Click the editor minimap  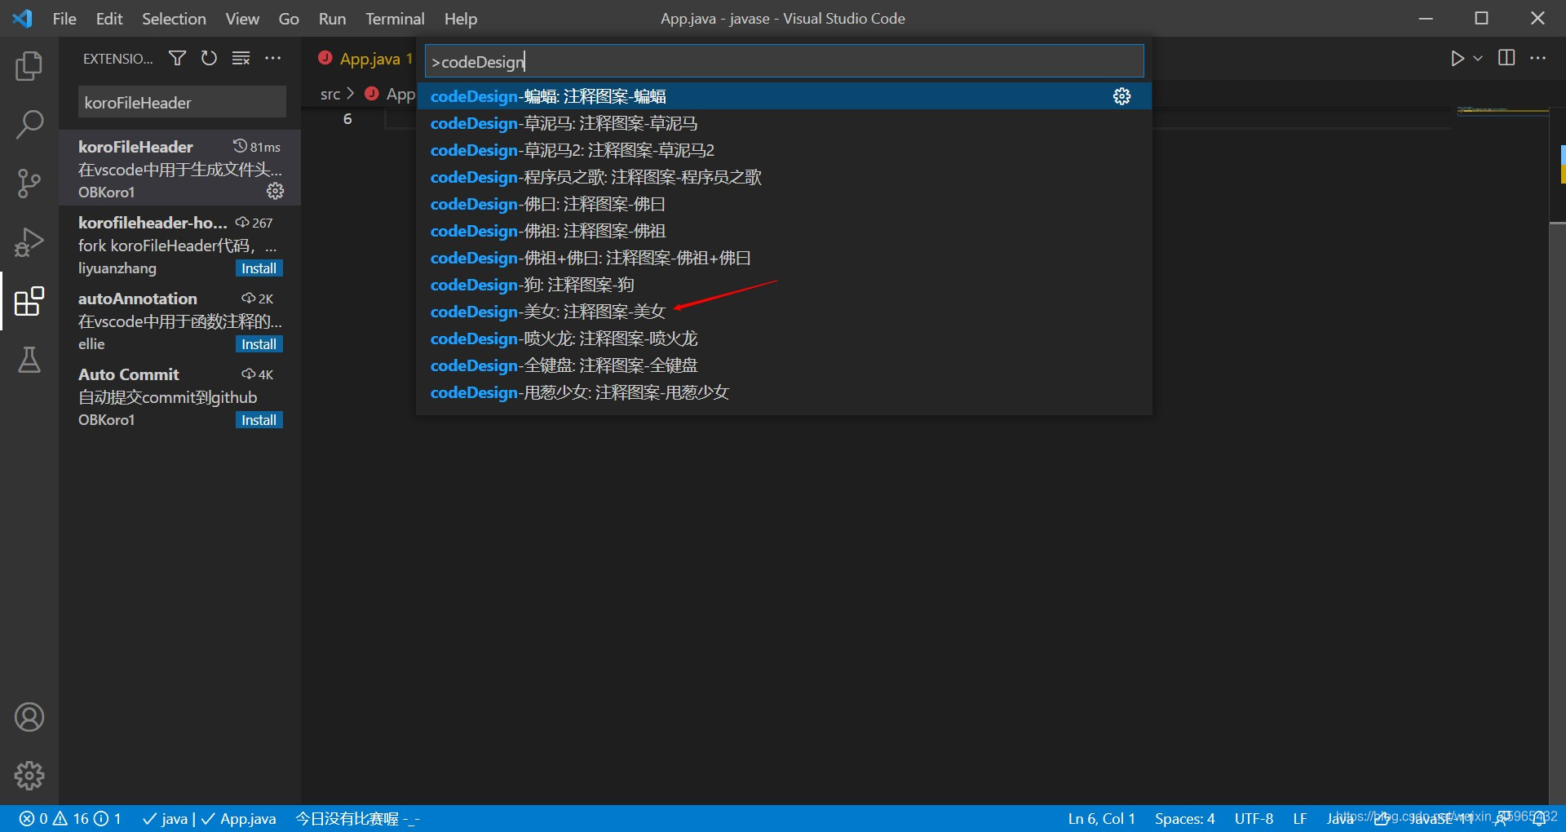1502,110
